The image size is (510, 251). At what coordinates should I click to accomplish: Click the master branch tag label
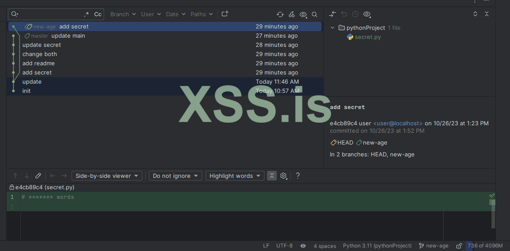pos(36,35)
